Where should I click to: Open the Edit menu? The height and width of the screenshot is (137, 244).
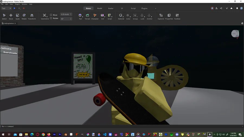coord(7,4)
